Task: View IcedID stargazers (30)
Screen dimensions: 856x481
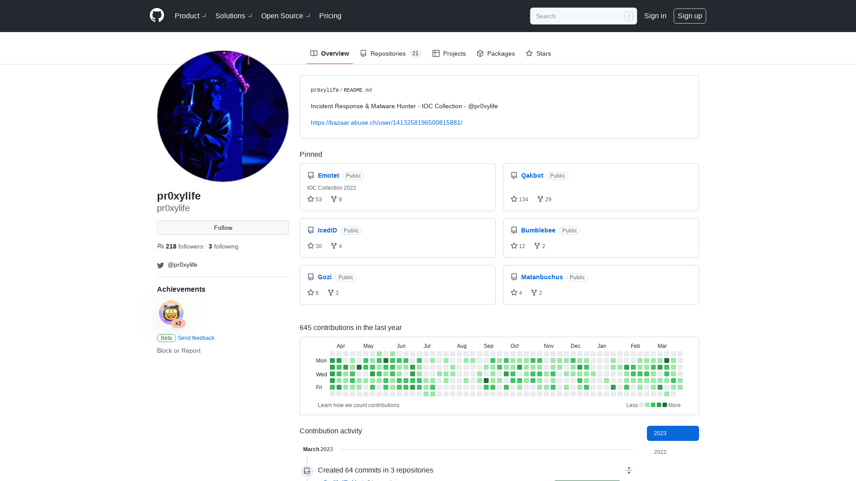Action: point(314,246)
